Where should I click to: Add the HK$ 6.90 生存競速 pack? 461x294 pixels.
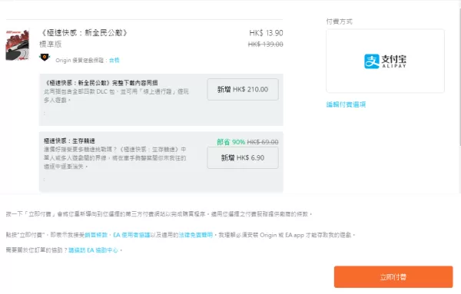click(x=243, y=157)
